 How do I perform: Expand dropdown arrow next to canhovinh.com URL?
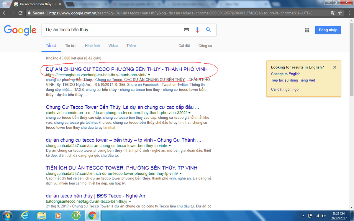tap(189, 113)
